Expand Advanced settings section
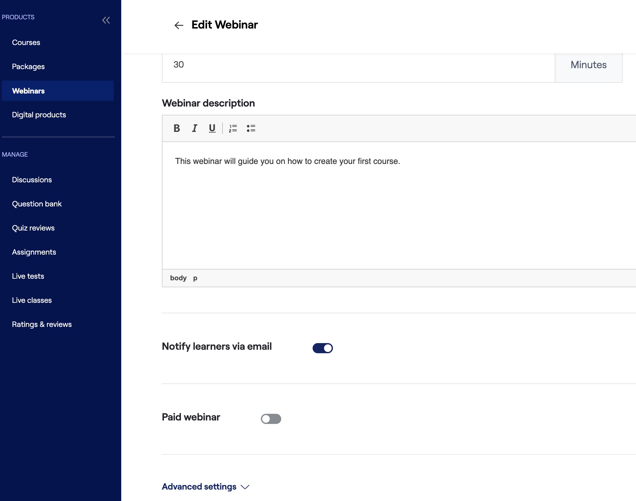This screenshot has width=636, height=501. point(199,487)
